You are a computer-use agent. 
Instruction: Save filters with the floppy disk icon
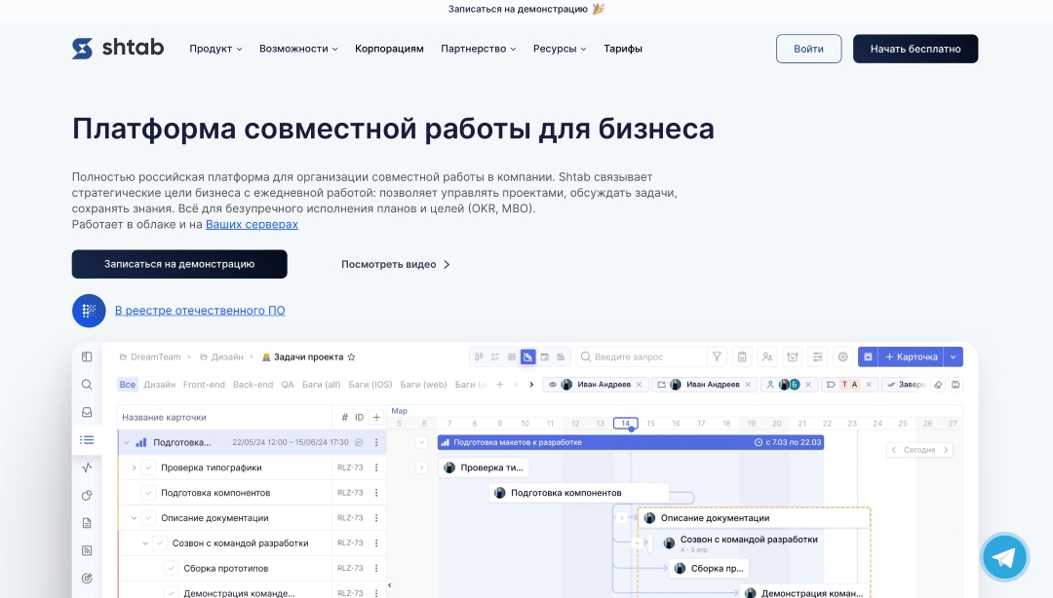click(955, 385)
